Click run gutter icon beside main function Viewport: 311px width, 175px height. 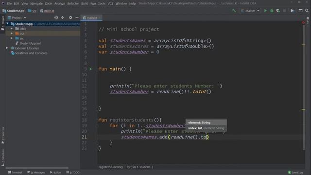pyautogui.click(x=91, y=69)
